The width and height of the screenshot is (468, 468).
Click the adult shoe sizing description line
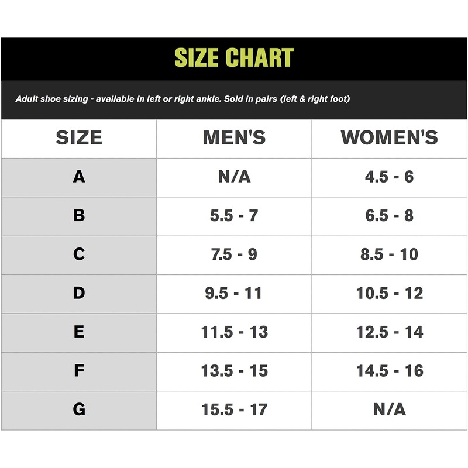click(183, 99)
